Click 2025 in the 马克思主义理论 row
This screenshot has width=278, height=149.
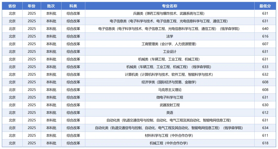pyautogui.click(x=32, y=90)
